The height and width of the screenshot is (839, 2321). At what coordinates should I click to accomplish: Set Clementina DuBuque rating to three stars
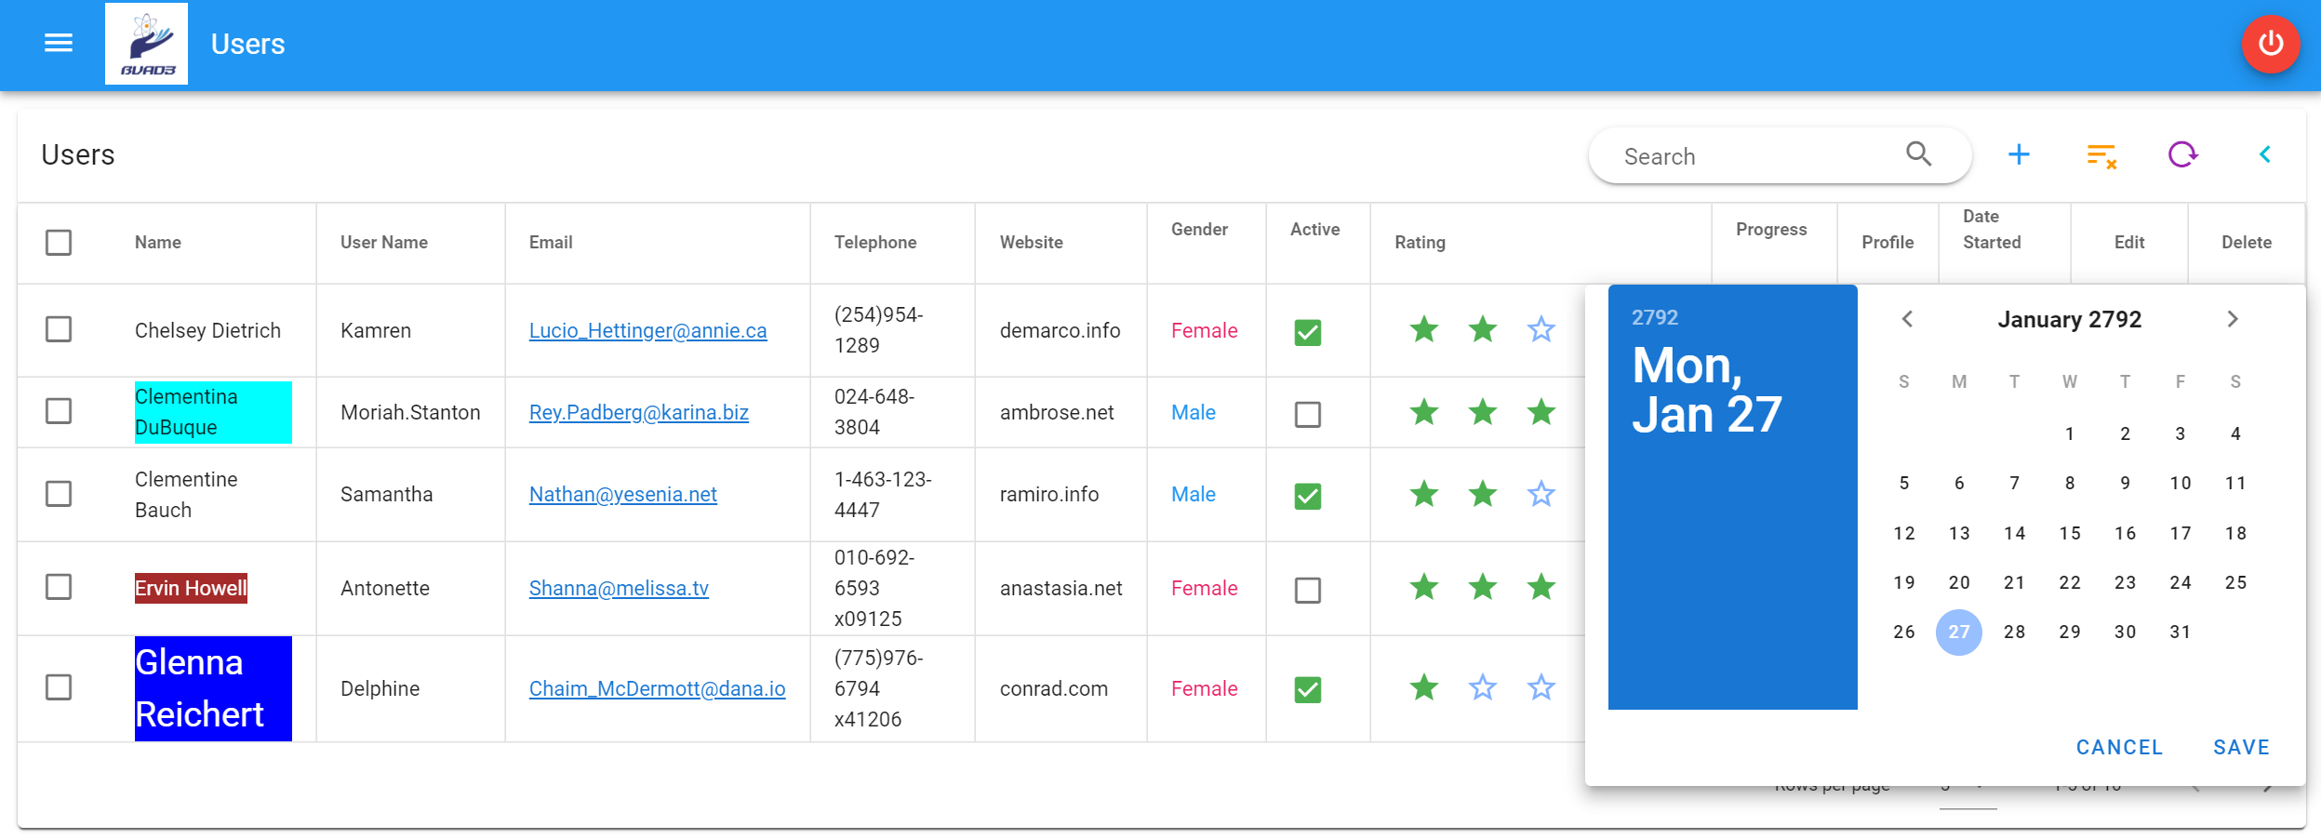pos(1541,412)
